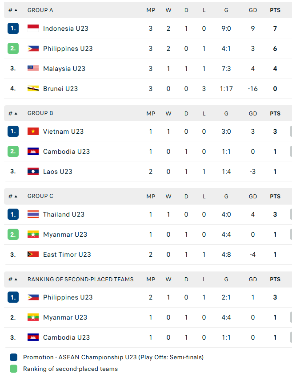Click the Malaysia U23 flag icon
Screen dimensions: 292x374
tap(33, 69)
